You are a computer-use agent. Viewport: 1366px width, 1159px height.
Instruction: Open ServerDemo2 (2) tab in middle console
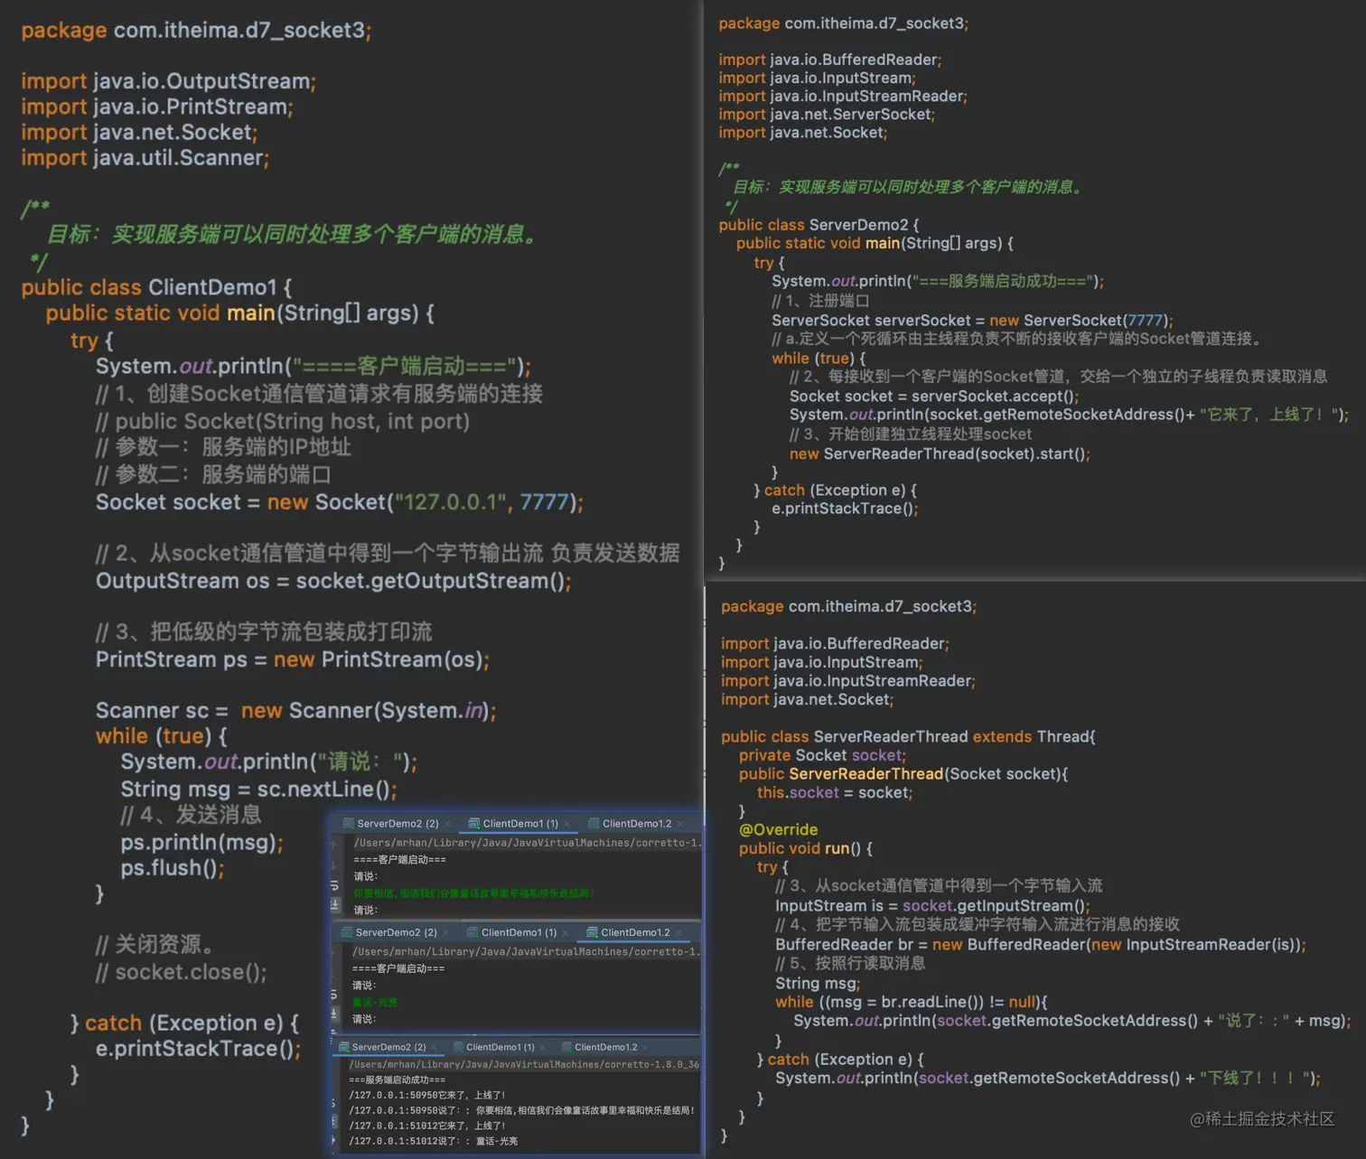click(x=396, y=932)
